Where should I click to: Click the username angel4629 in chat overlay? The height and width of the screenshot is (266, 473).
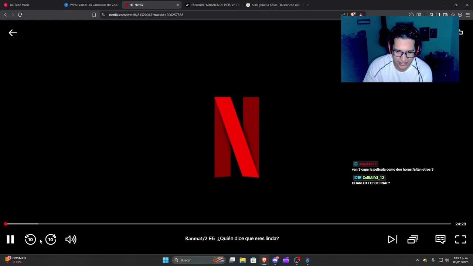367,164
